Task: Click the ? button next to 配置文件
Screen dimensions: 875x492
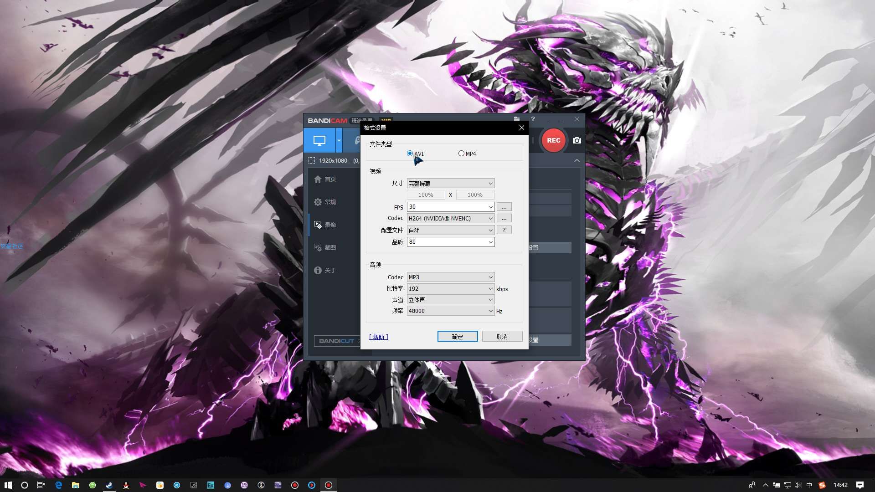Action: click(x=504, y=230)
